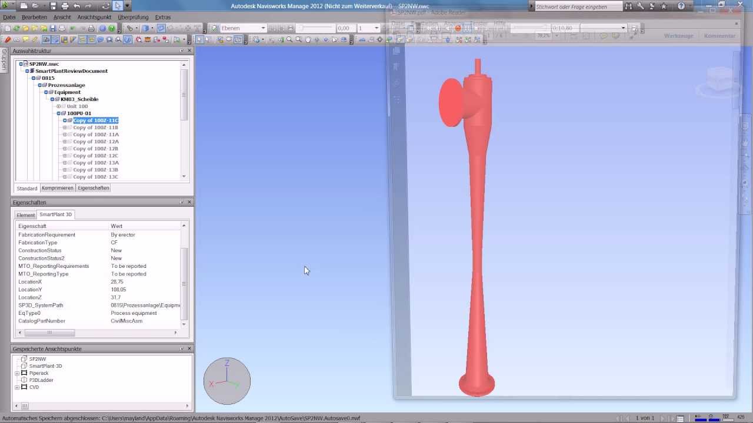Select the SmartPlant-3D saved viewpoint

(45, 366)
